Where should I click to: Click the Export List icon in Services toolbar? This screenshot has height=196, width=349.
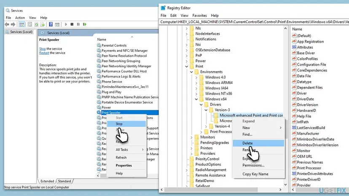(x=43, y=24)
